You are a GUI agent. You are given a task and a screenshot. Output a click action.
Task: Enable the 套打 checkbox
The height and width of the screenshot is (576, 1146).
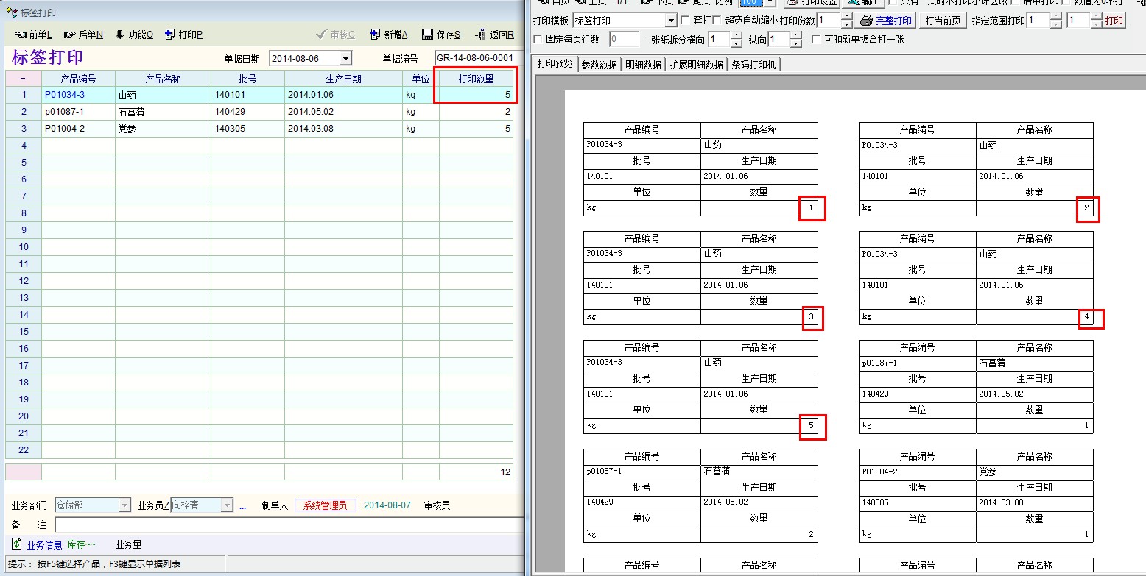[686, 20]
